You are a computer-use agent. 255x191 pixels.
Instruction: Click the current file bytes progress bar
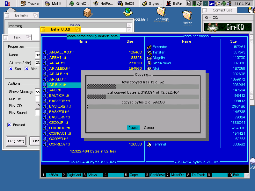pos(143,107)
